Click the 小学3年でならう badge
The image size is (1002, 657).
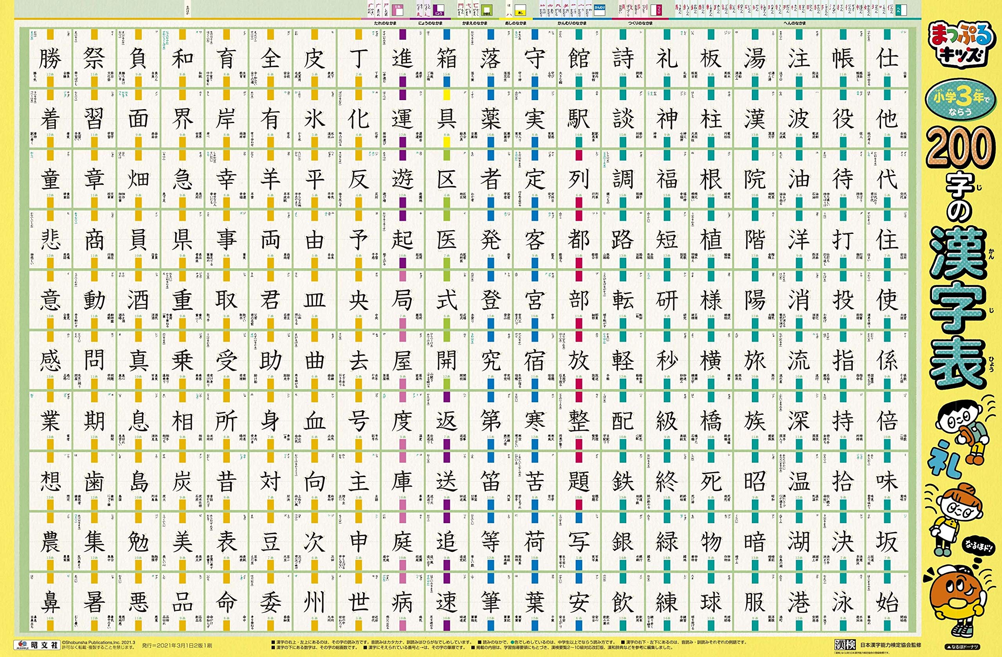961,100
